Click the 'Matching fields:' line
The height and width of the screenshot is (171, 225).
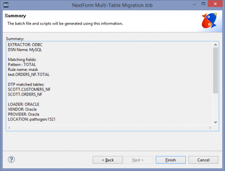point(22,60)
